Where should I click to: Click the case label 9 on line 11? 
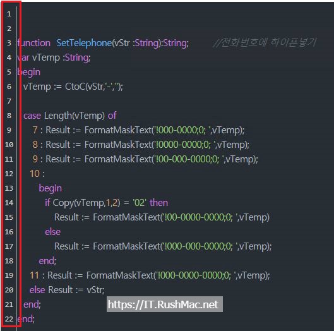(x=35, y=159)
